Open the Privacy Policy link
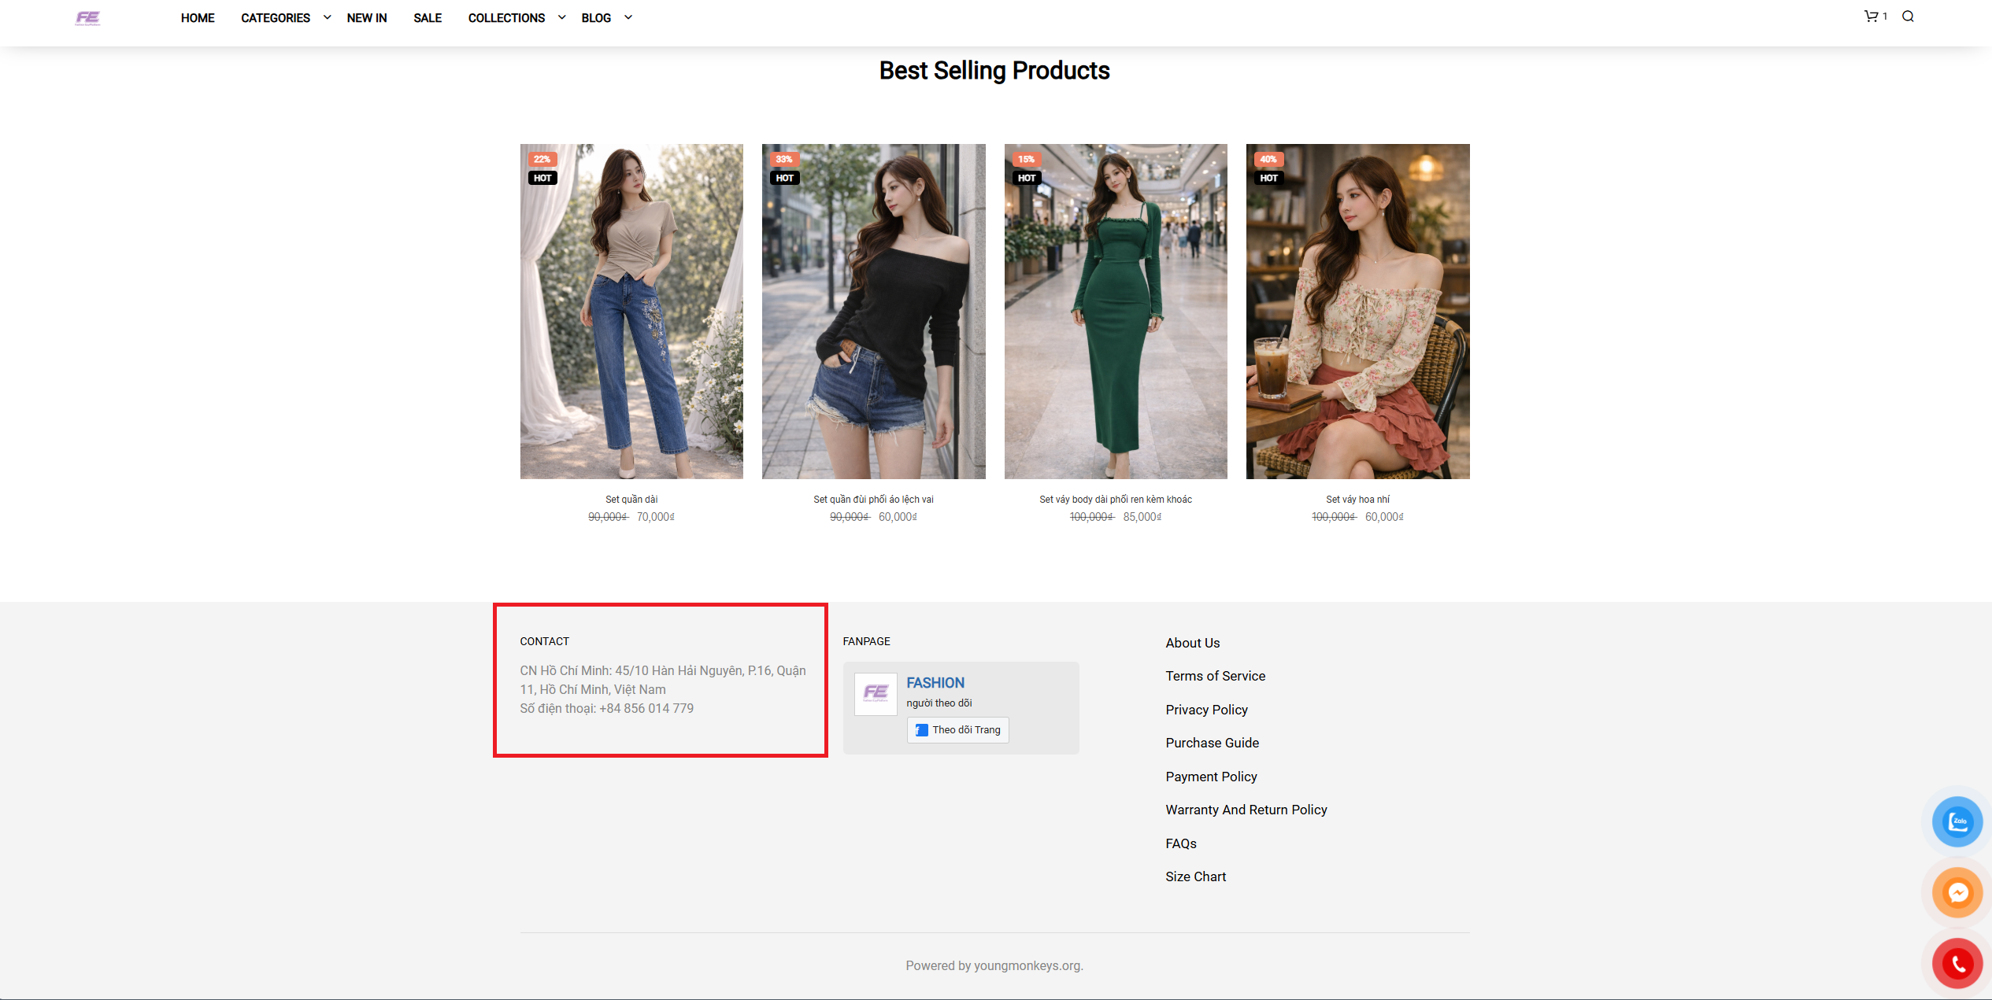Viewport: 1992px width, 1000px height. click(1206, 710)
